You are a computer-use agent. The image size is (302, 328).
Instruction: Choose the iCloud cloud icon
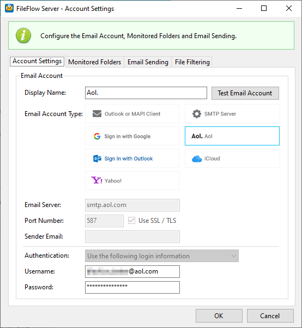point(197,159)
